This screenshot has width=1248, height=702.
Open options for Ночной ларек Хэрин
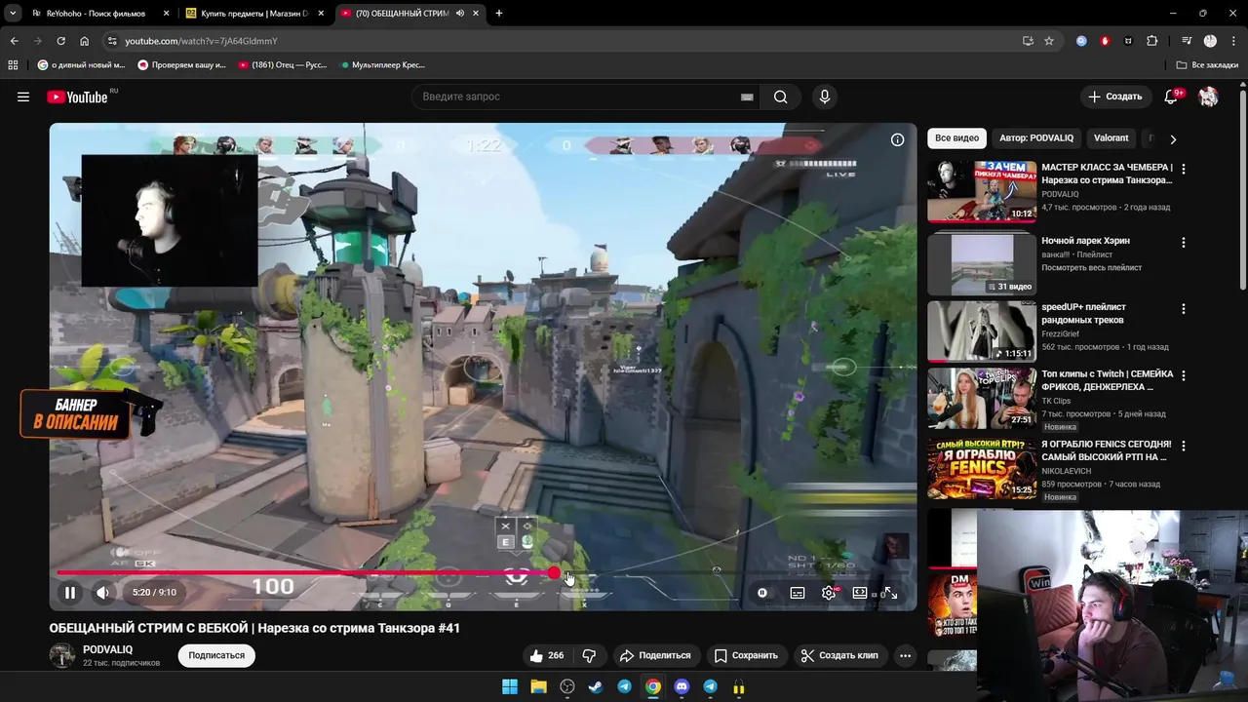click(1184, 242)
